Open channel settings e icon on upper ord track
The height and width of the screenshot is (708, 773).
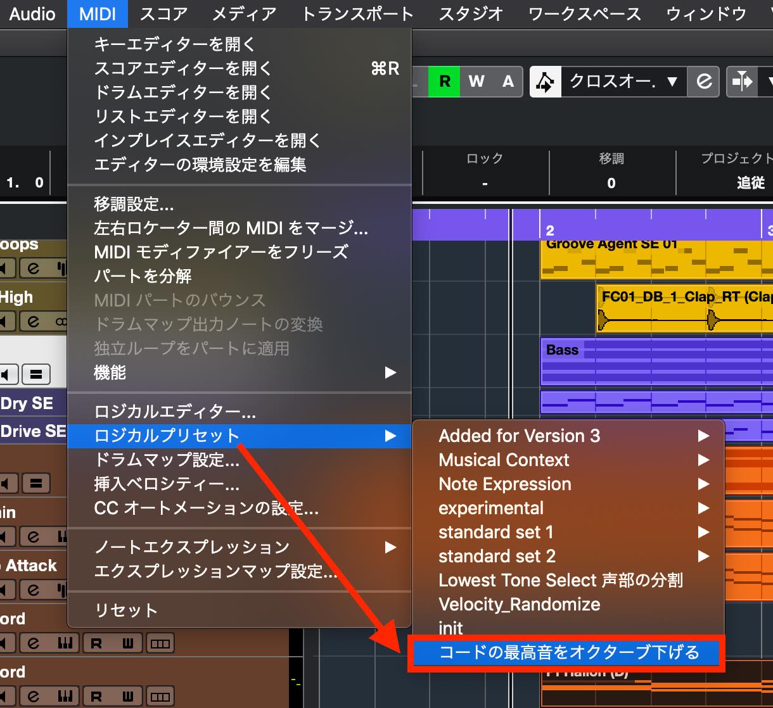click(34, 643)
